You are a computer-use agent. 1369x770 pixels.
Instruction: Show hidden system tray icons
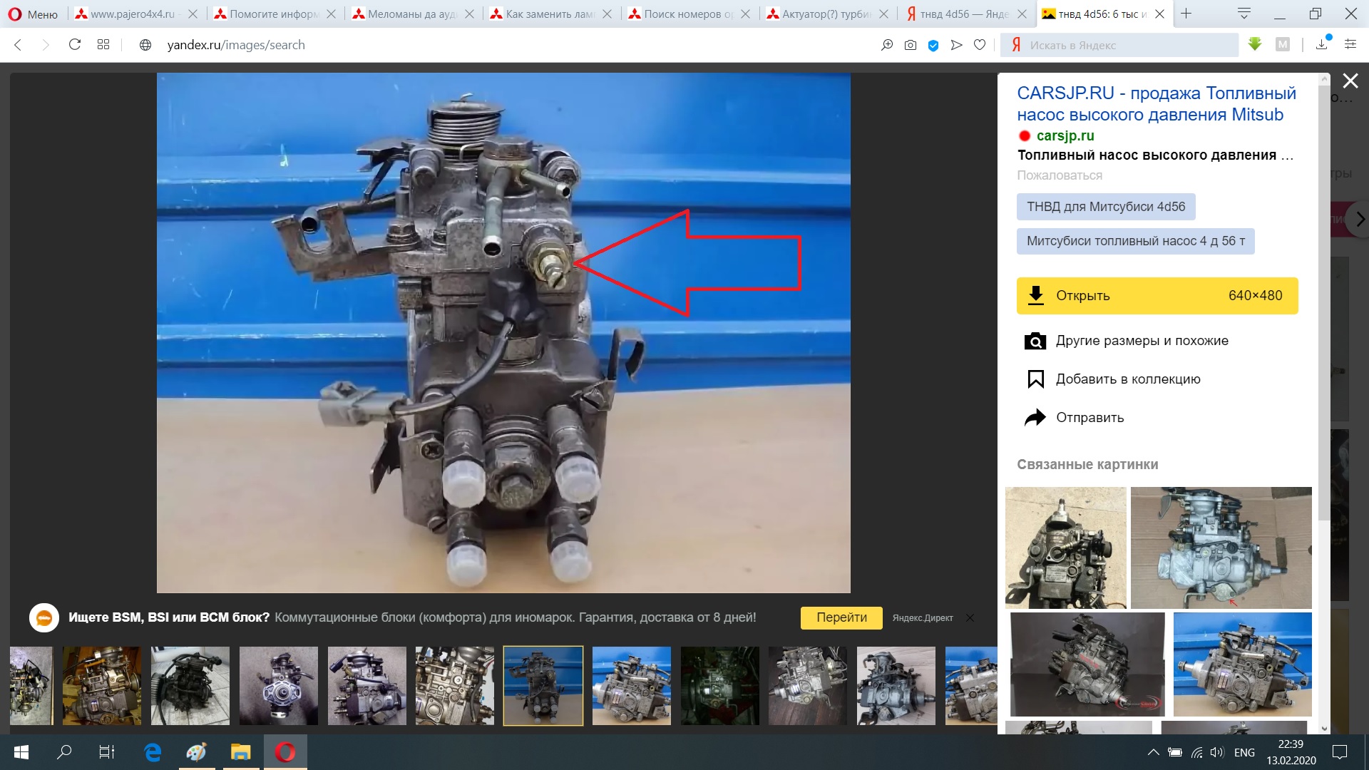click(x=1153, y=752)
